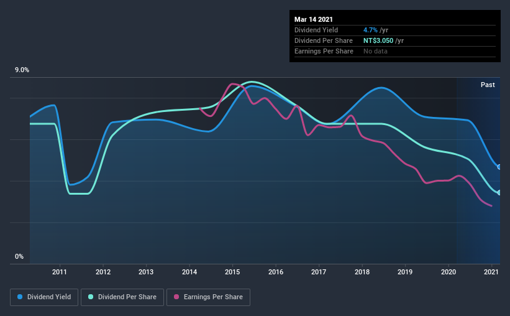
Task: Click the NT$3.050 dividend per share value
Action: (378, 40)
